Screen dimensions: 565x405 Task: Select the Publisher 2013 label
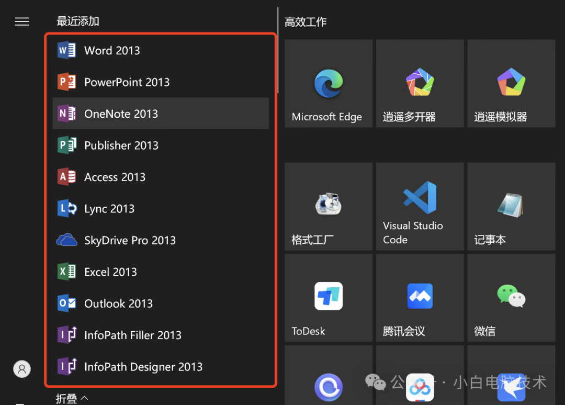click(121, 145)
